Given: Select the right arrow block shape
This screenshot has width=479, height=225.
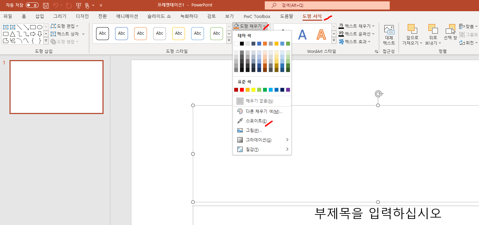Looking at the screenshot, I should click(33, 34).
